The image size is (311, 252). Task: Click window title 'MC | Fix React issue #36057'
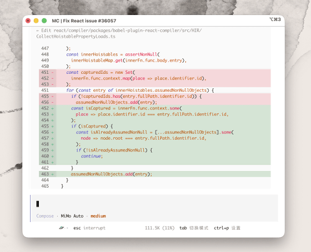click(84, 21)
